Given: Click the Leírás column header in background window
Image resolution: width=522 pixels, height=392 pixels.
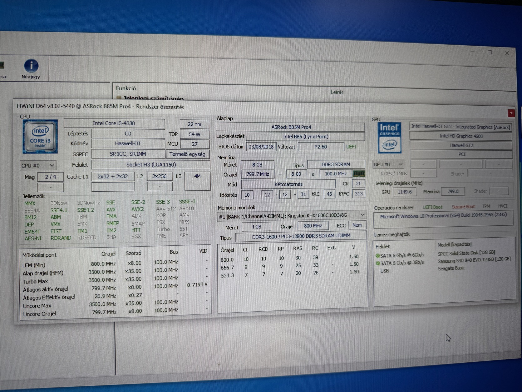Looking at the screenshot, I should tap(337, 92).
